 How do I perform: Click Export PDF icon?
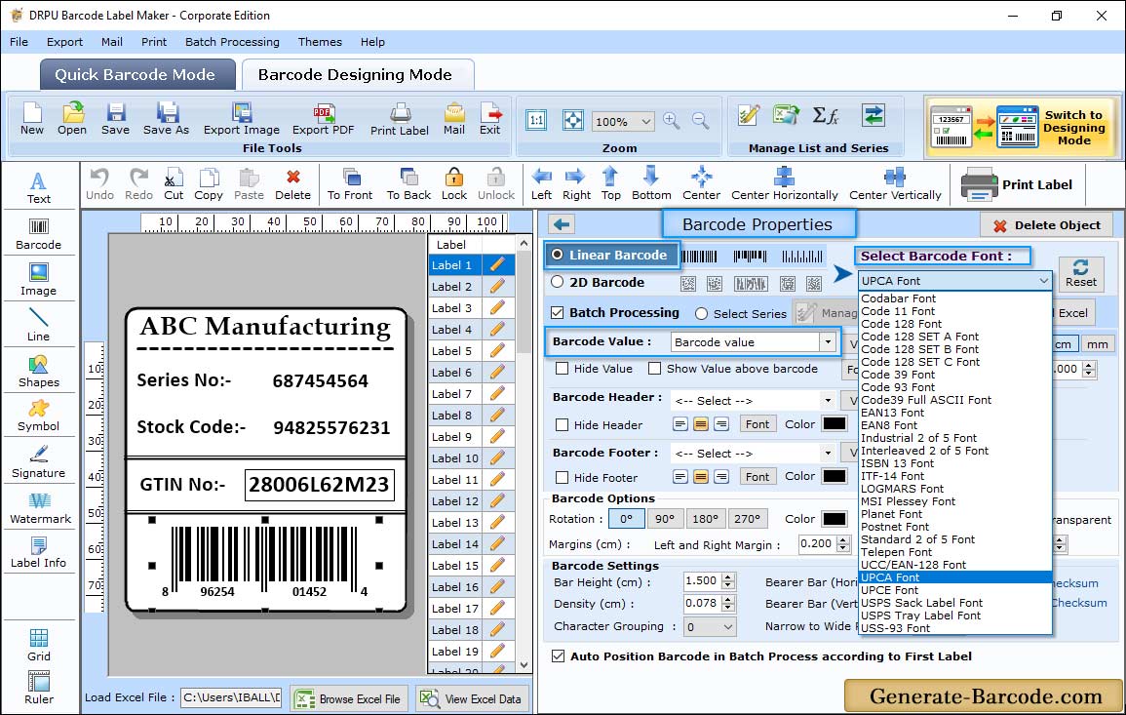(323, 119)
